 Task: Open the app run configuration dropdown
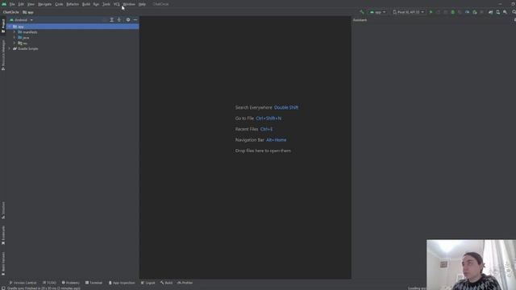377,12
